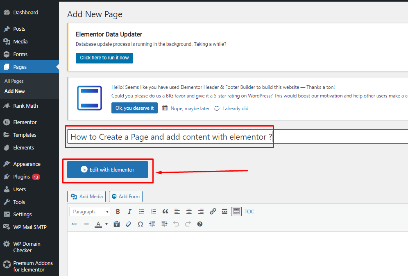
Task: Open the Elementor sidebar menu
Action: (x=29, y=122)
